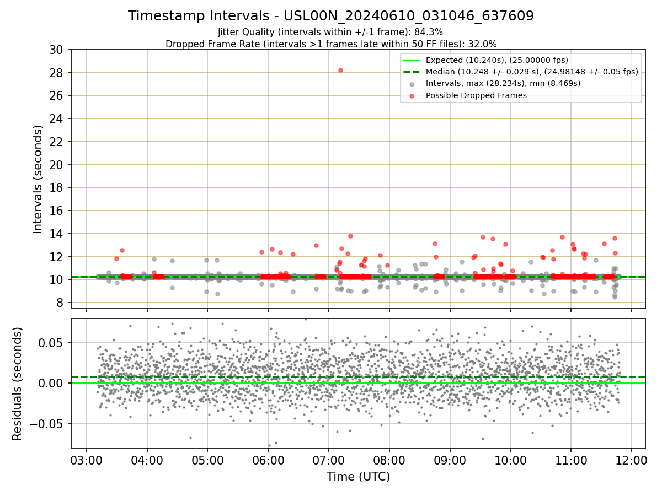662x496 pixels.
Task: Click the red outlier point near 28 seconds
Action: coord(340,70)
